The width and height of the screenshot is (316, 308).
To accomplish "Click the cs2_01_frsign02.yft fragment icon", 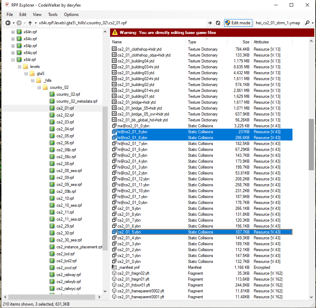I will point(114,273).
